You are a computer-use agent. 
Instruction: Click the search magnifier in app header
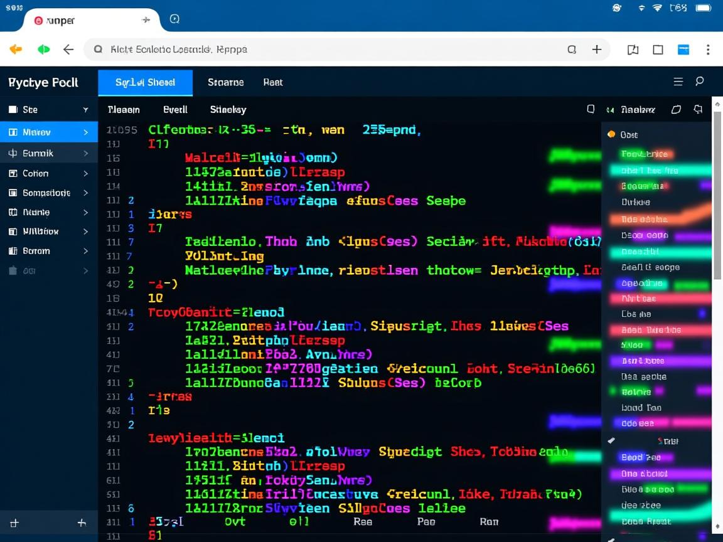699,82
